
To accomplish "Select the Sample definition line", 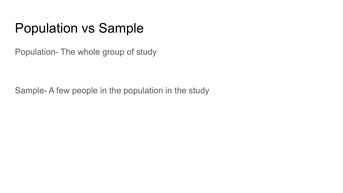I will 112,91.
